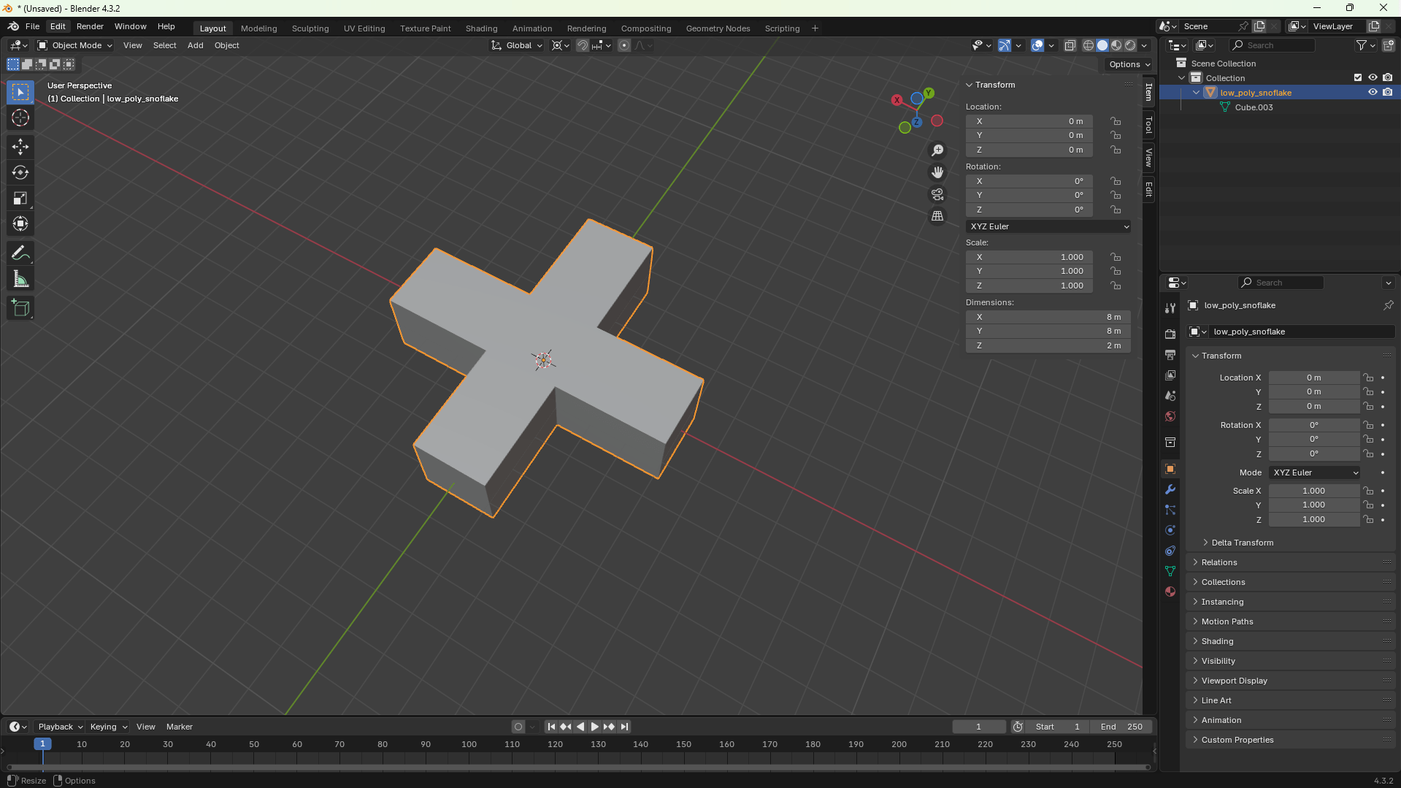Screen dimensions: 1401x788
Task: Toggle Collection exclude checkbox in outliner
Action: coord(1358,78)
